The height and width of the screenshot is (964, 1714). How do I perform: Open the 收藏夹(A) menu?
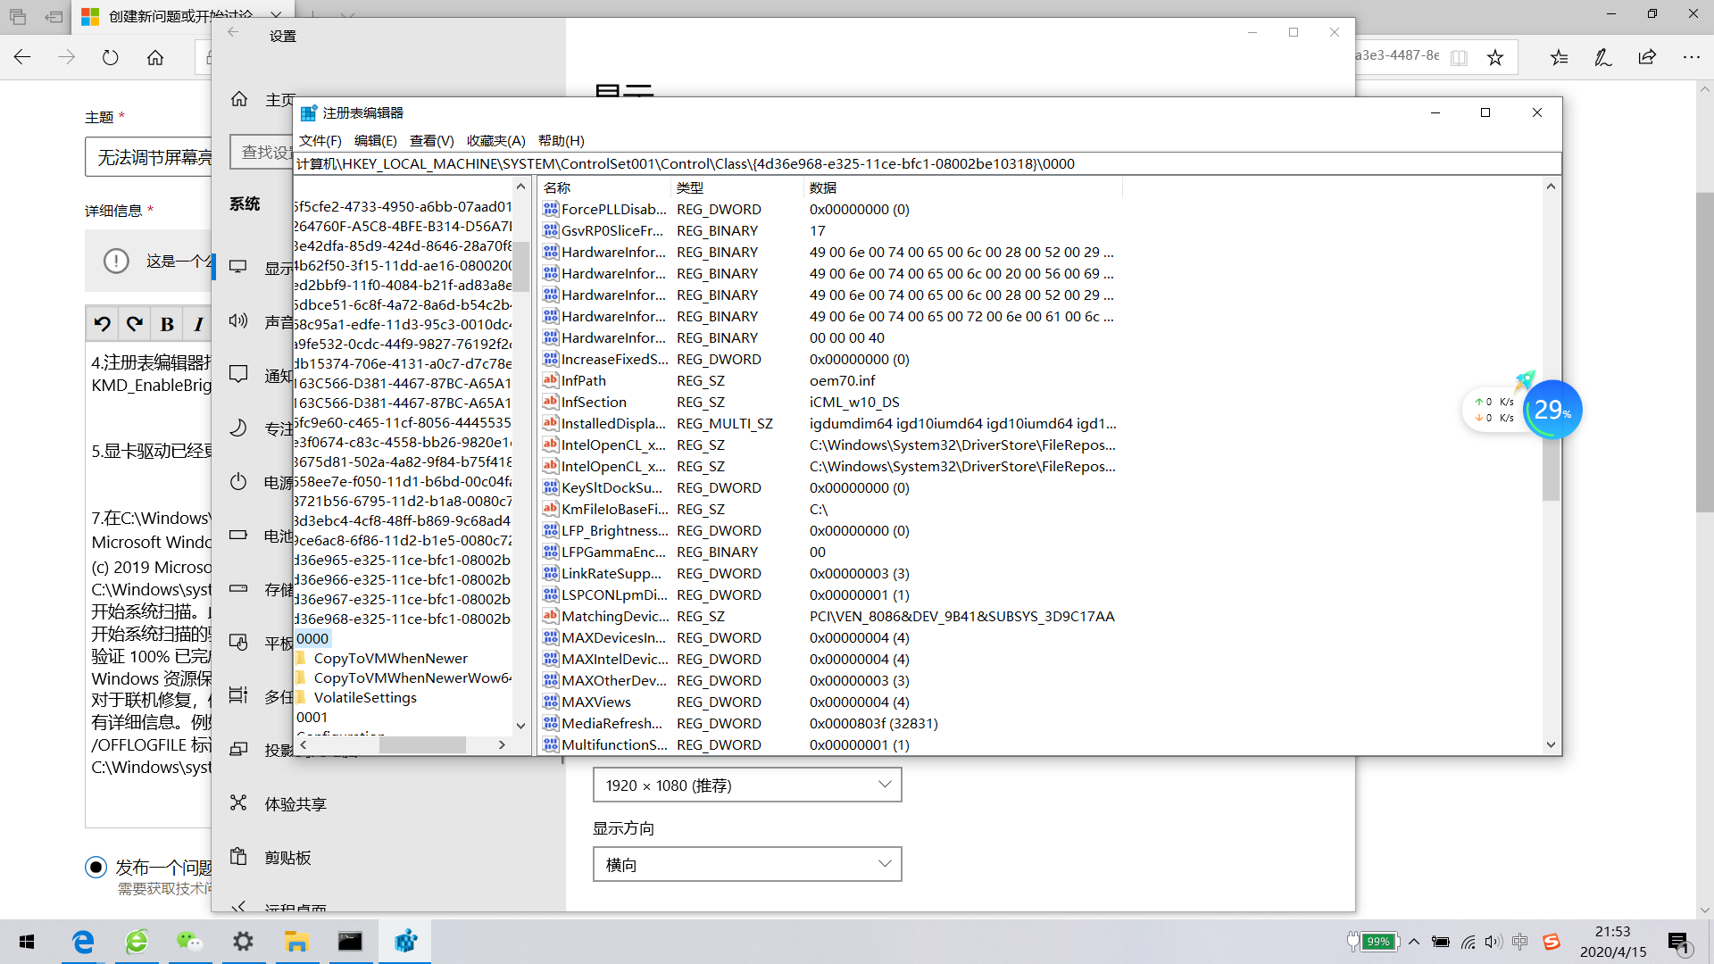495,141
